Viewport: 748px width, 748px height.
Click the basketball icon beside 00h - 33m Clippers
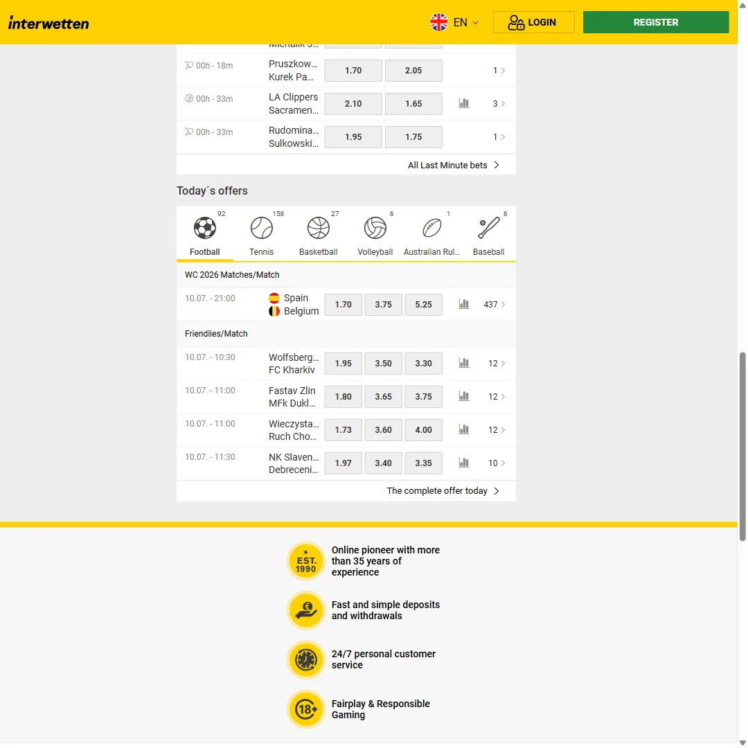coord(189,98)
